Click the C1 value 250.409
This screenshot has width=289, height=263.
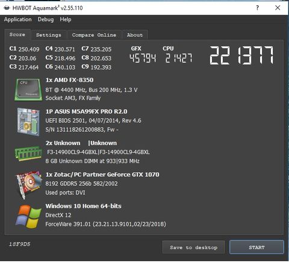coord(29,49)
